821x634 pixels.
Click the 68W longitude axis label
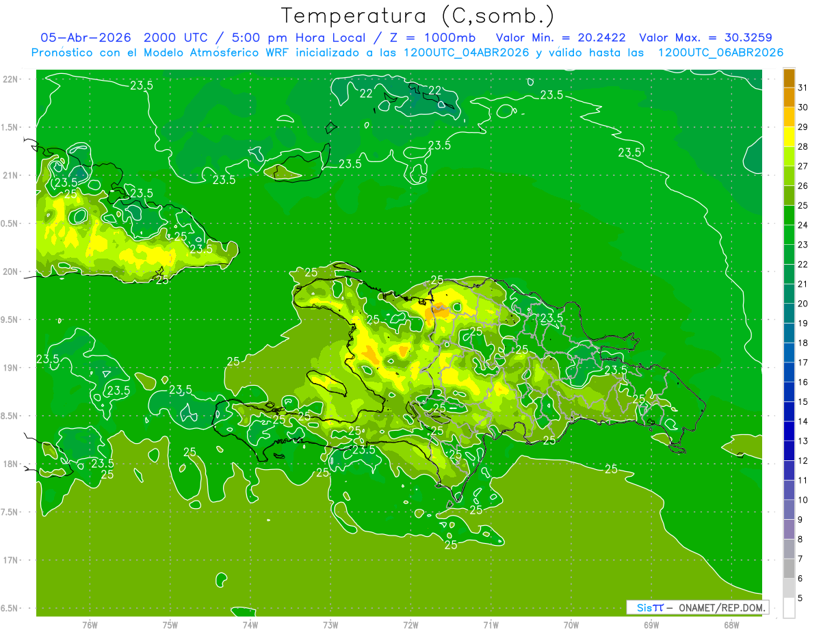[x=731, y=625]
